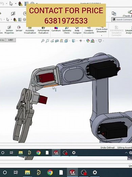Open File Properties in topmost toolbar row
132x177 pixels.
[x=26, y=4]
